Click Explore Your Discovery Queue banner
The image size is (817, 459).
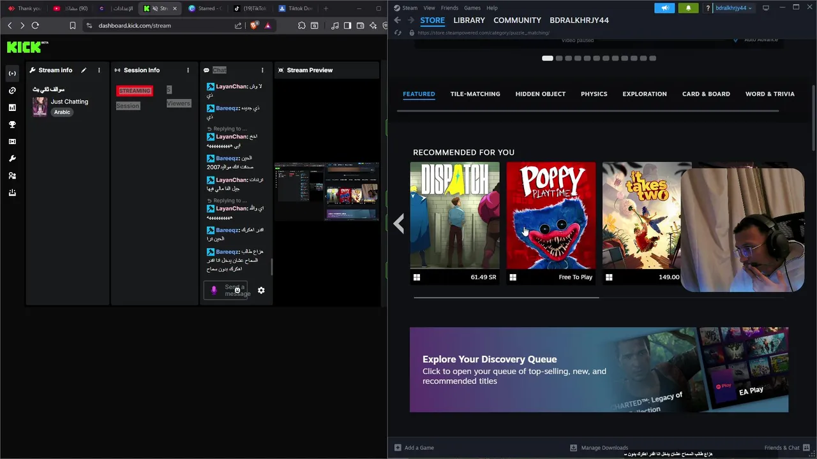(x=599, y=370)
